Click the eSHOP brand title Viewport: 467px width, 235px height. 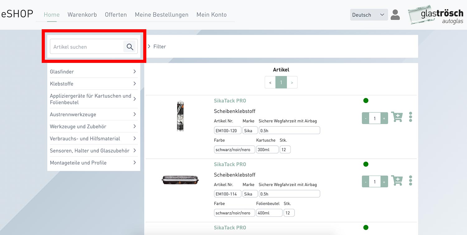point(17,14)
